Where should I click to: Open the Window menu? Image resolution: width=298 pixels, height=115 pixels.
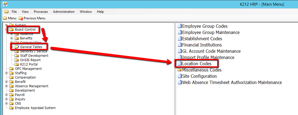(85, 12)
